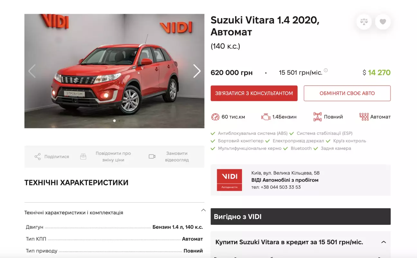
Task: Collapse the credit purchase section chevron
Action: coord(384,242)
